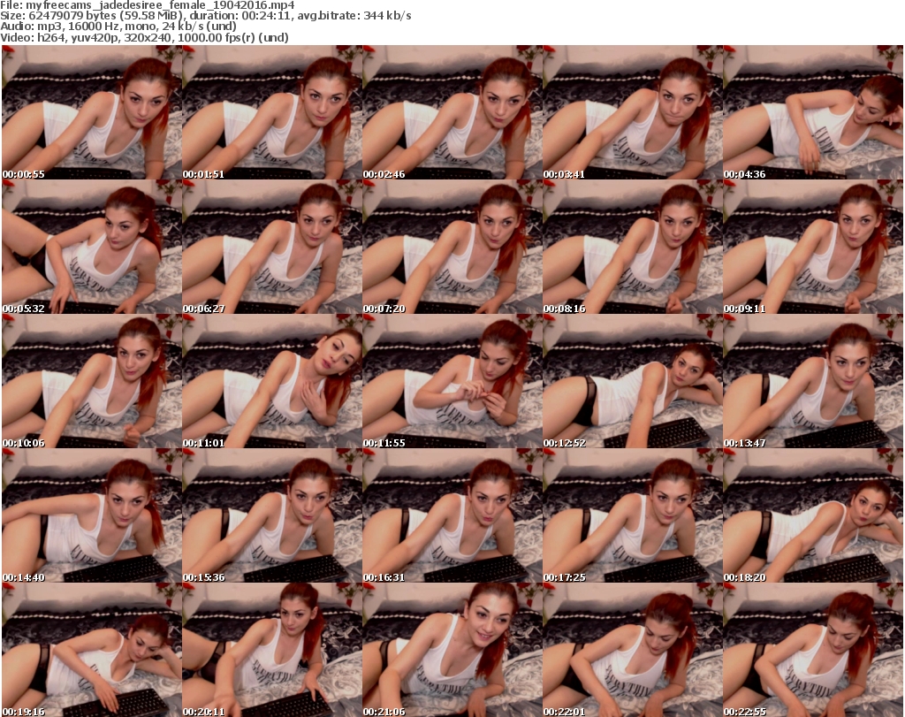Pick the frame stamped 00:22:01

[632, 650]
